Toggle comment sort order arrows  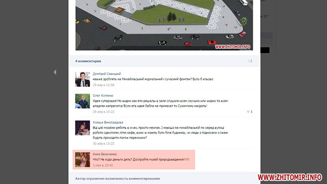(250, 61)
